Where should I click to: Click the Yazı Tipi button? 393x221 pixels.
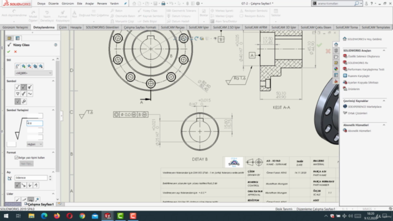pyautogui.click(x=26, y=164)
